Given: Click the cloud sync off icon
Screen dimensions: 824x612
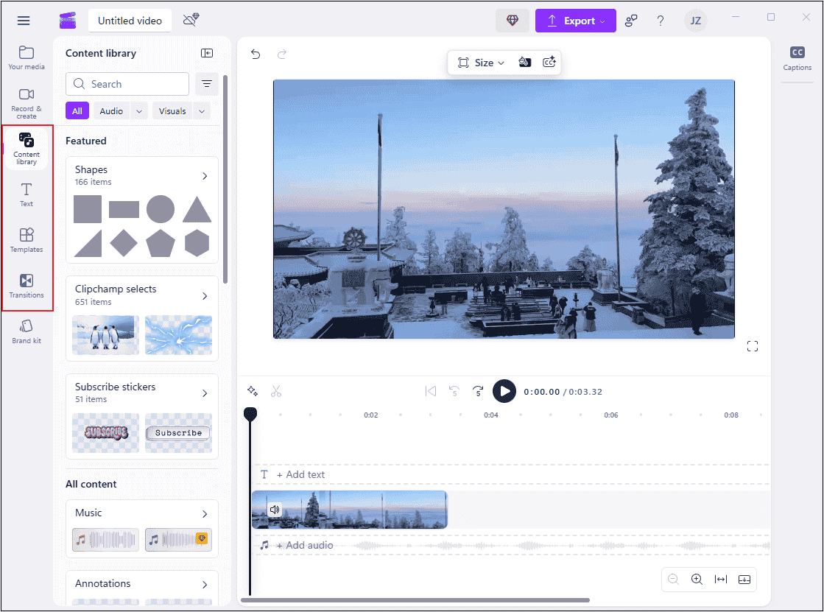Looking at the screenshot, I should (x=191, y=20).
